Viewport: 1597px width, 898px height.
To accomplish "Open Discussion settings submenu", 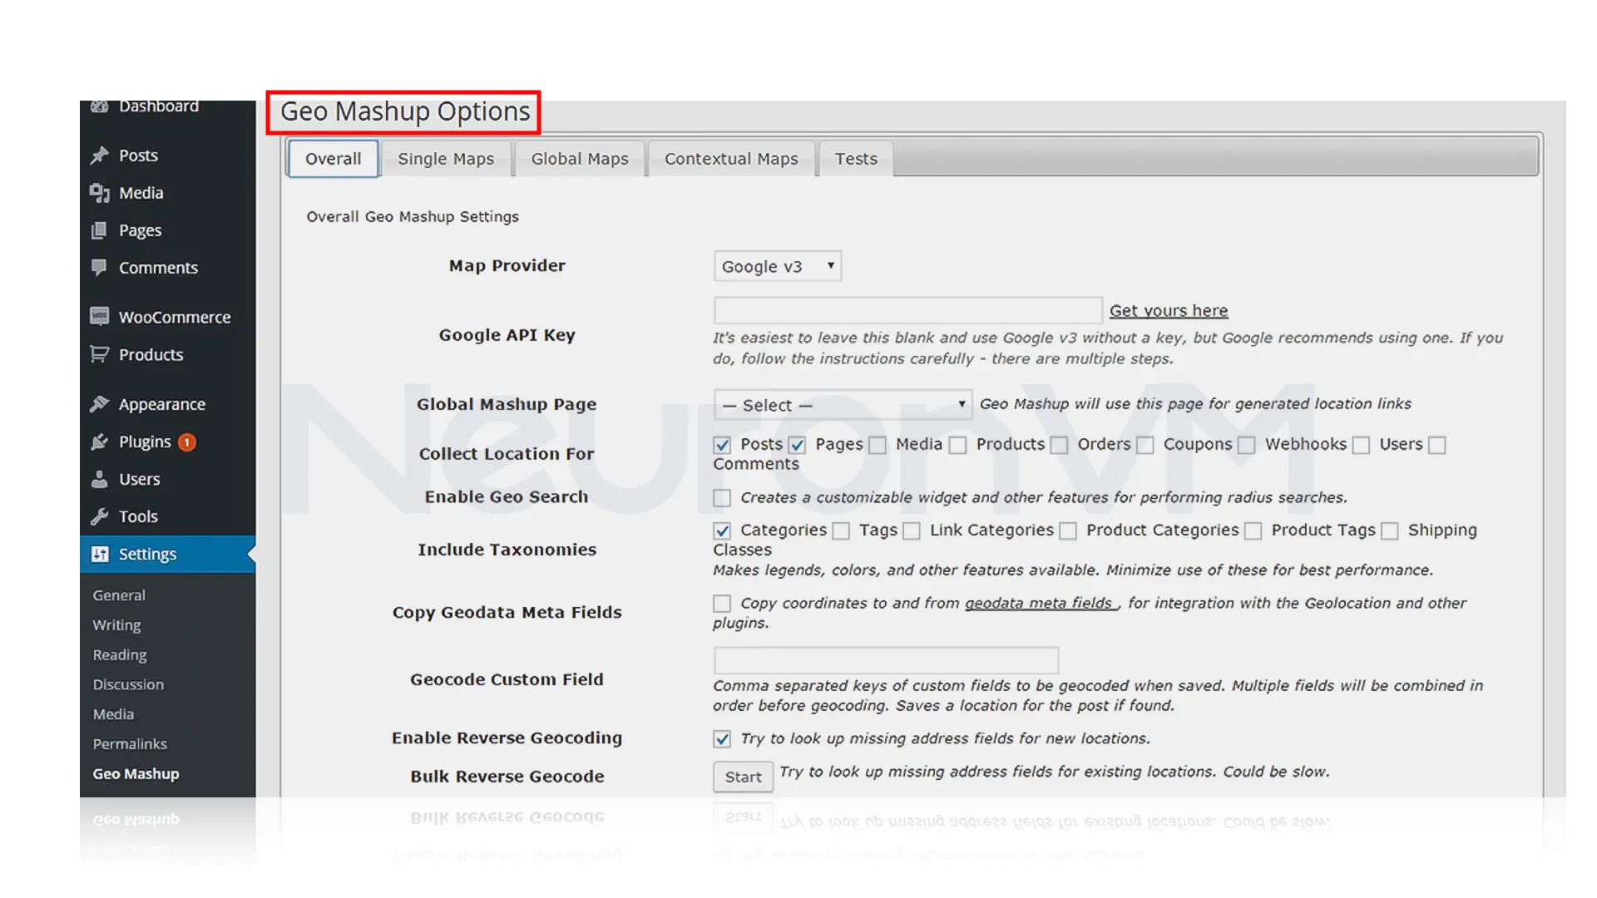I will point(128,684).
